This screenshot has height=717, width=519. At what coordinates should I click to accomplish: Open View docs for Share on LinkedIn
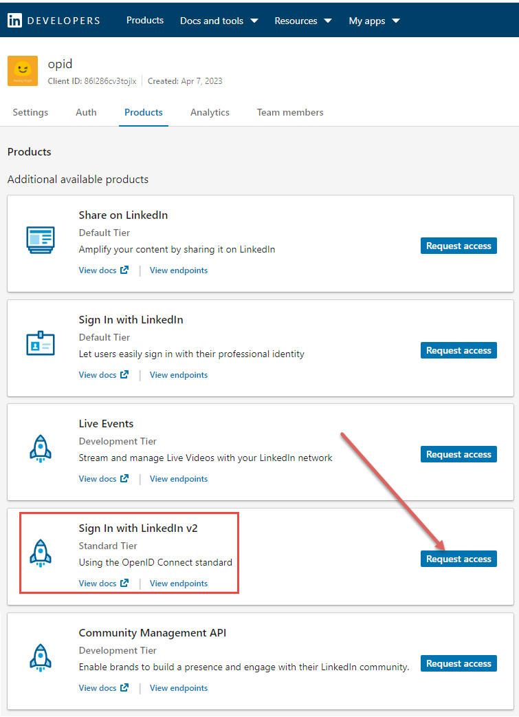pos(104,270)
